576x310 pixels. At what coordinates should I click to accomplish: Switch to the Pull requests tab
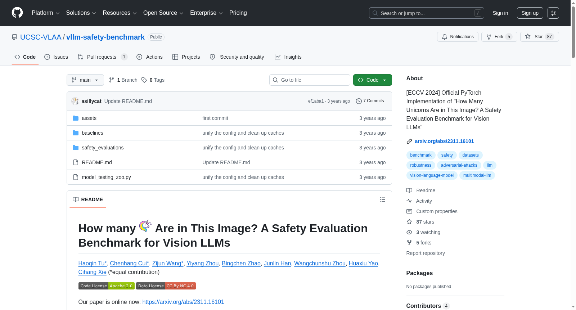pyautogui.click(x=103, y=57)
